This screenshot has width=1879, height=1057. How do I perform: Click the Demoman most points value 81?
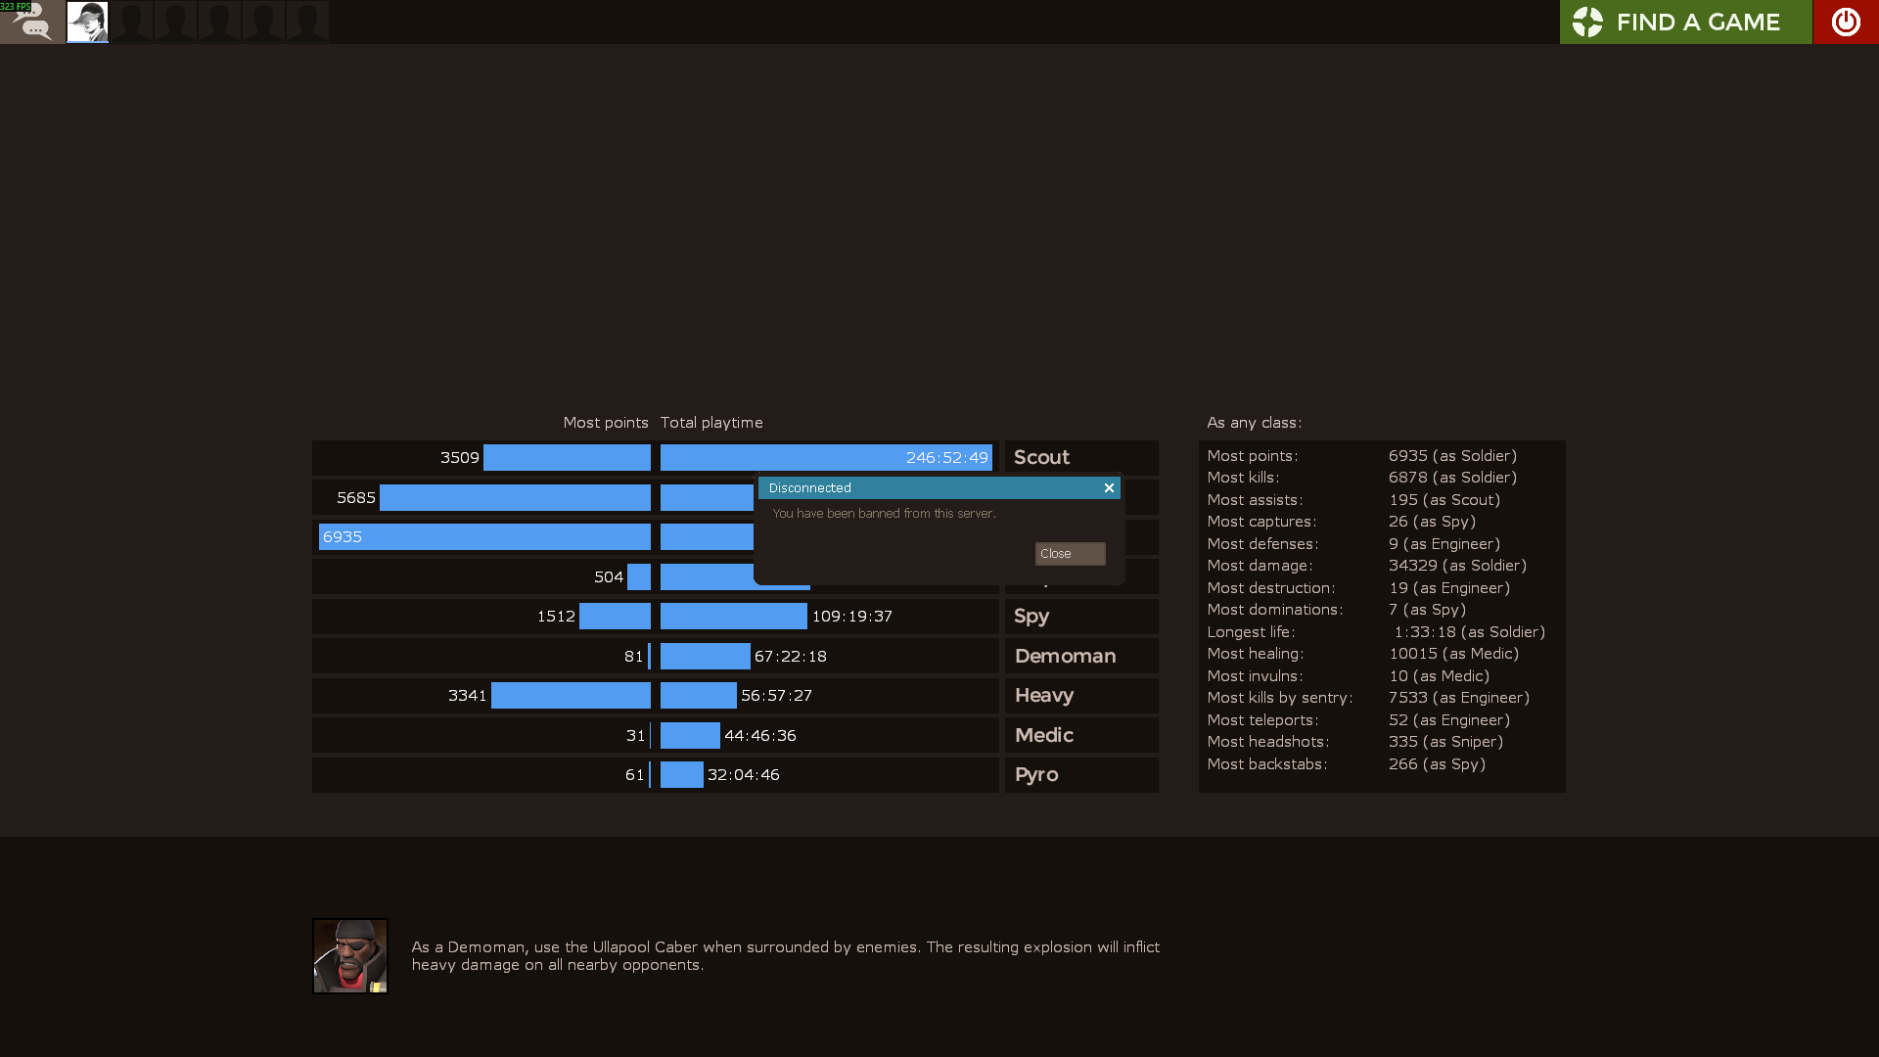pos(633,657)
